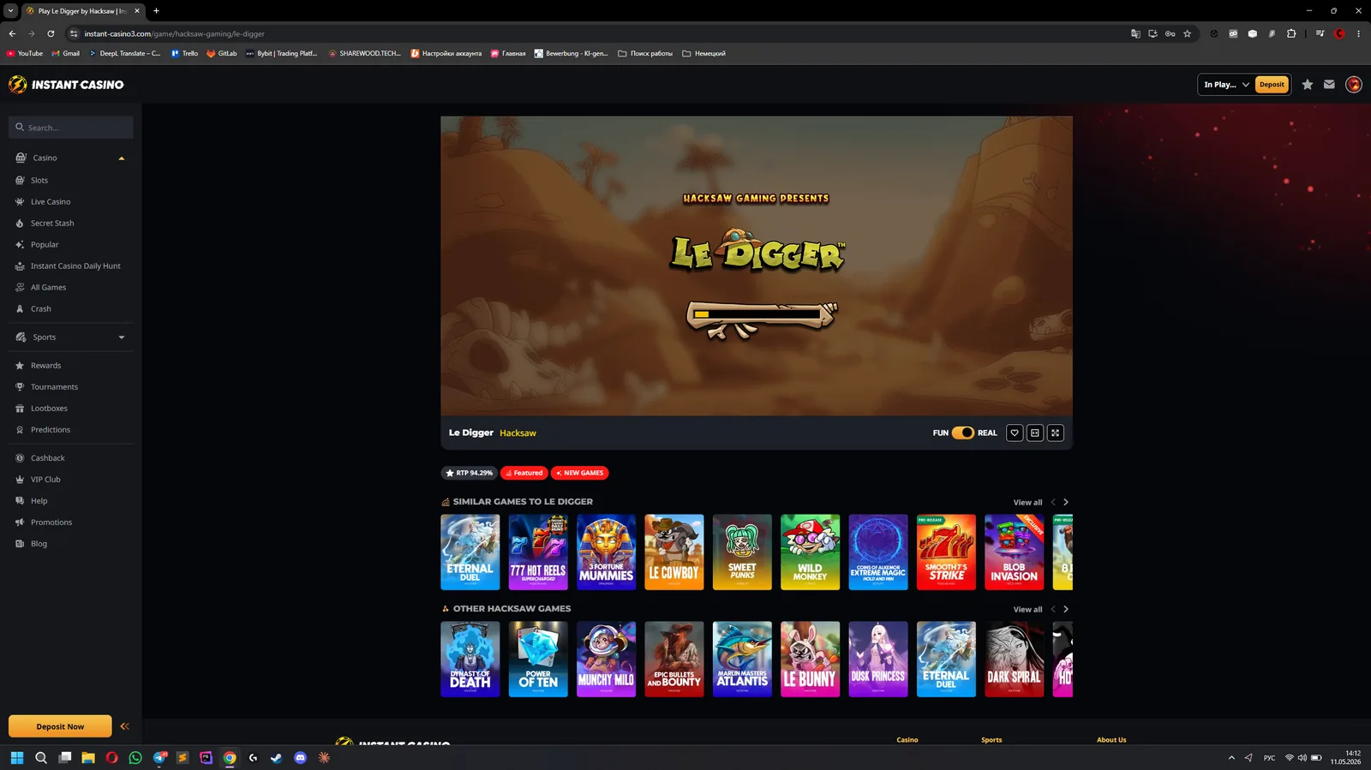
Task: Show next Hacksaw games with right arrow
Action: (x=1066, y=609)
